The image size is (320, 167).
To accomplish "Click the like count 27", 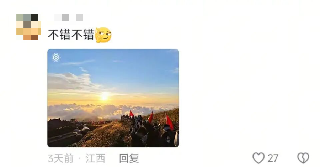I will 273,158.
